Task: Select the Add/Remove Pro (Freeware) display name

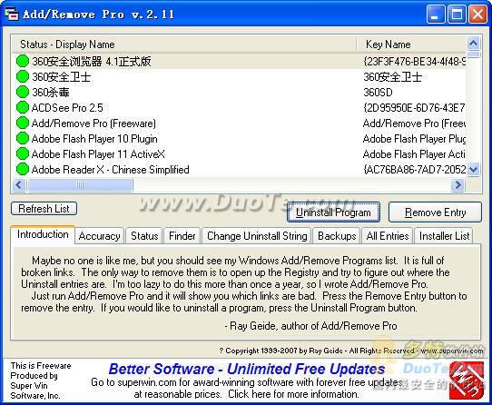Action: coord(93,123)
